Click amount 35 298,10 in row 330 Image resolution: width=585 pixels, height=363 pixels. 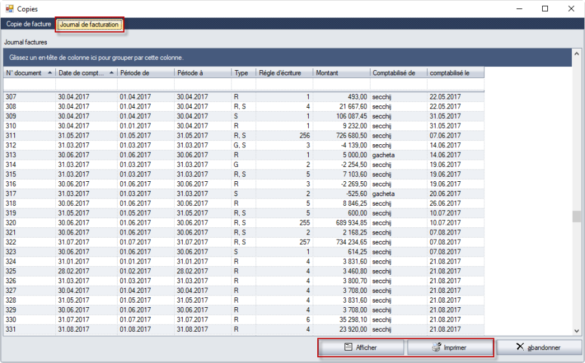point(354,319)
